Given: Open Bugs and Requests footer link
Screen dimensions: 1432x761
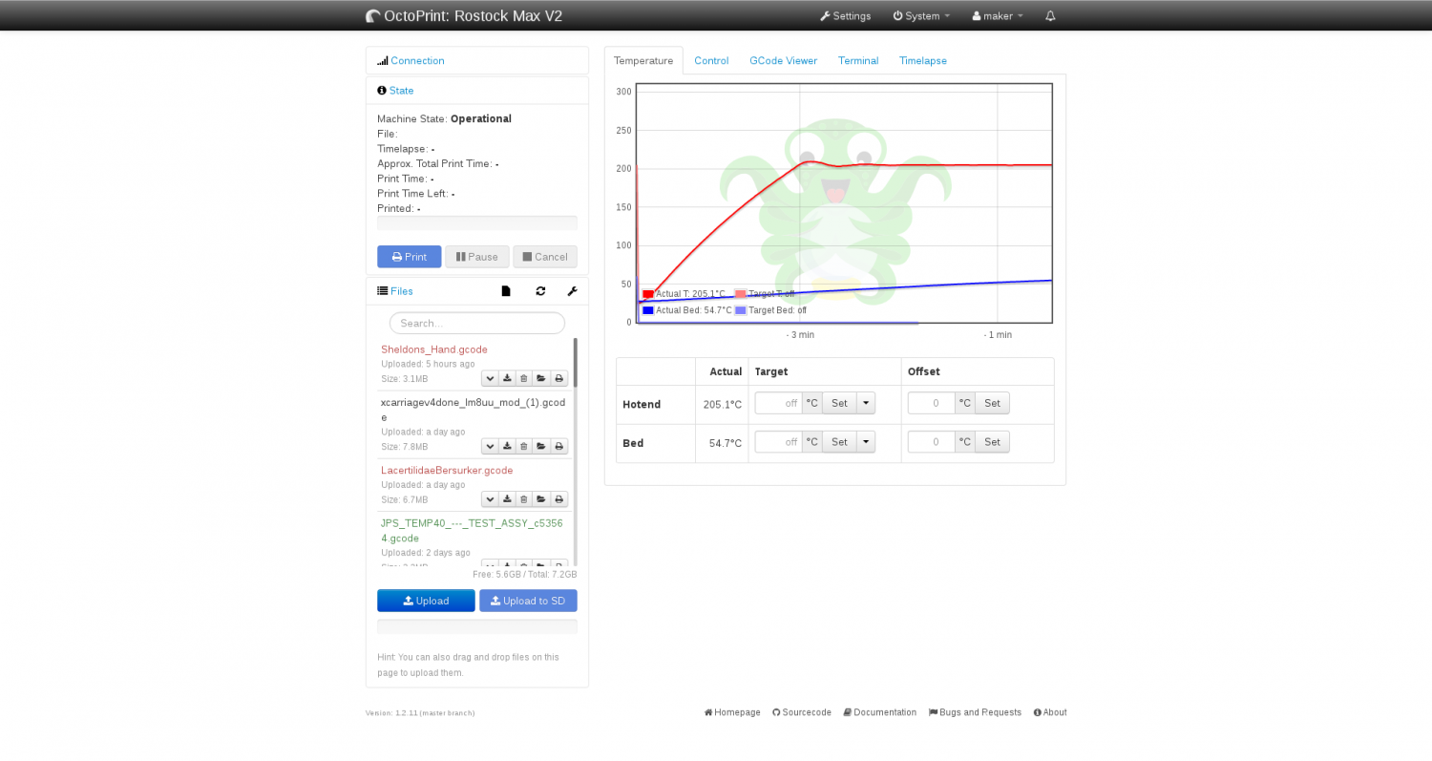Looking at the screenshot, I should point(975,712).
